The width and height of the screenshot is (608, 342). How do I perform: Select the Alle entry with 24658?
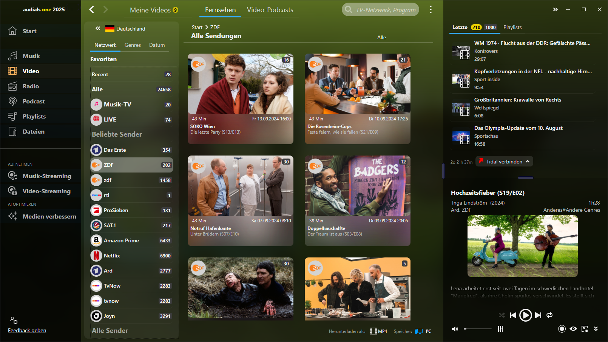pyautogui.click(x=131, y=89)
